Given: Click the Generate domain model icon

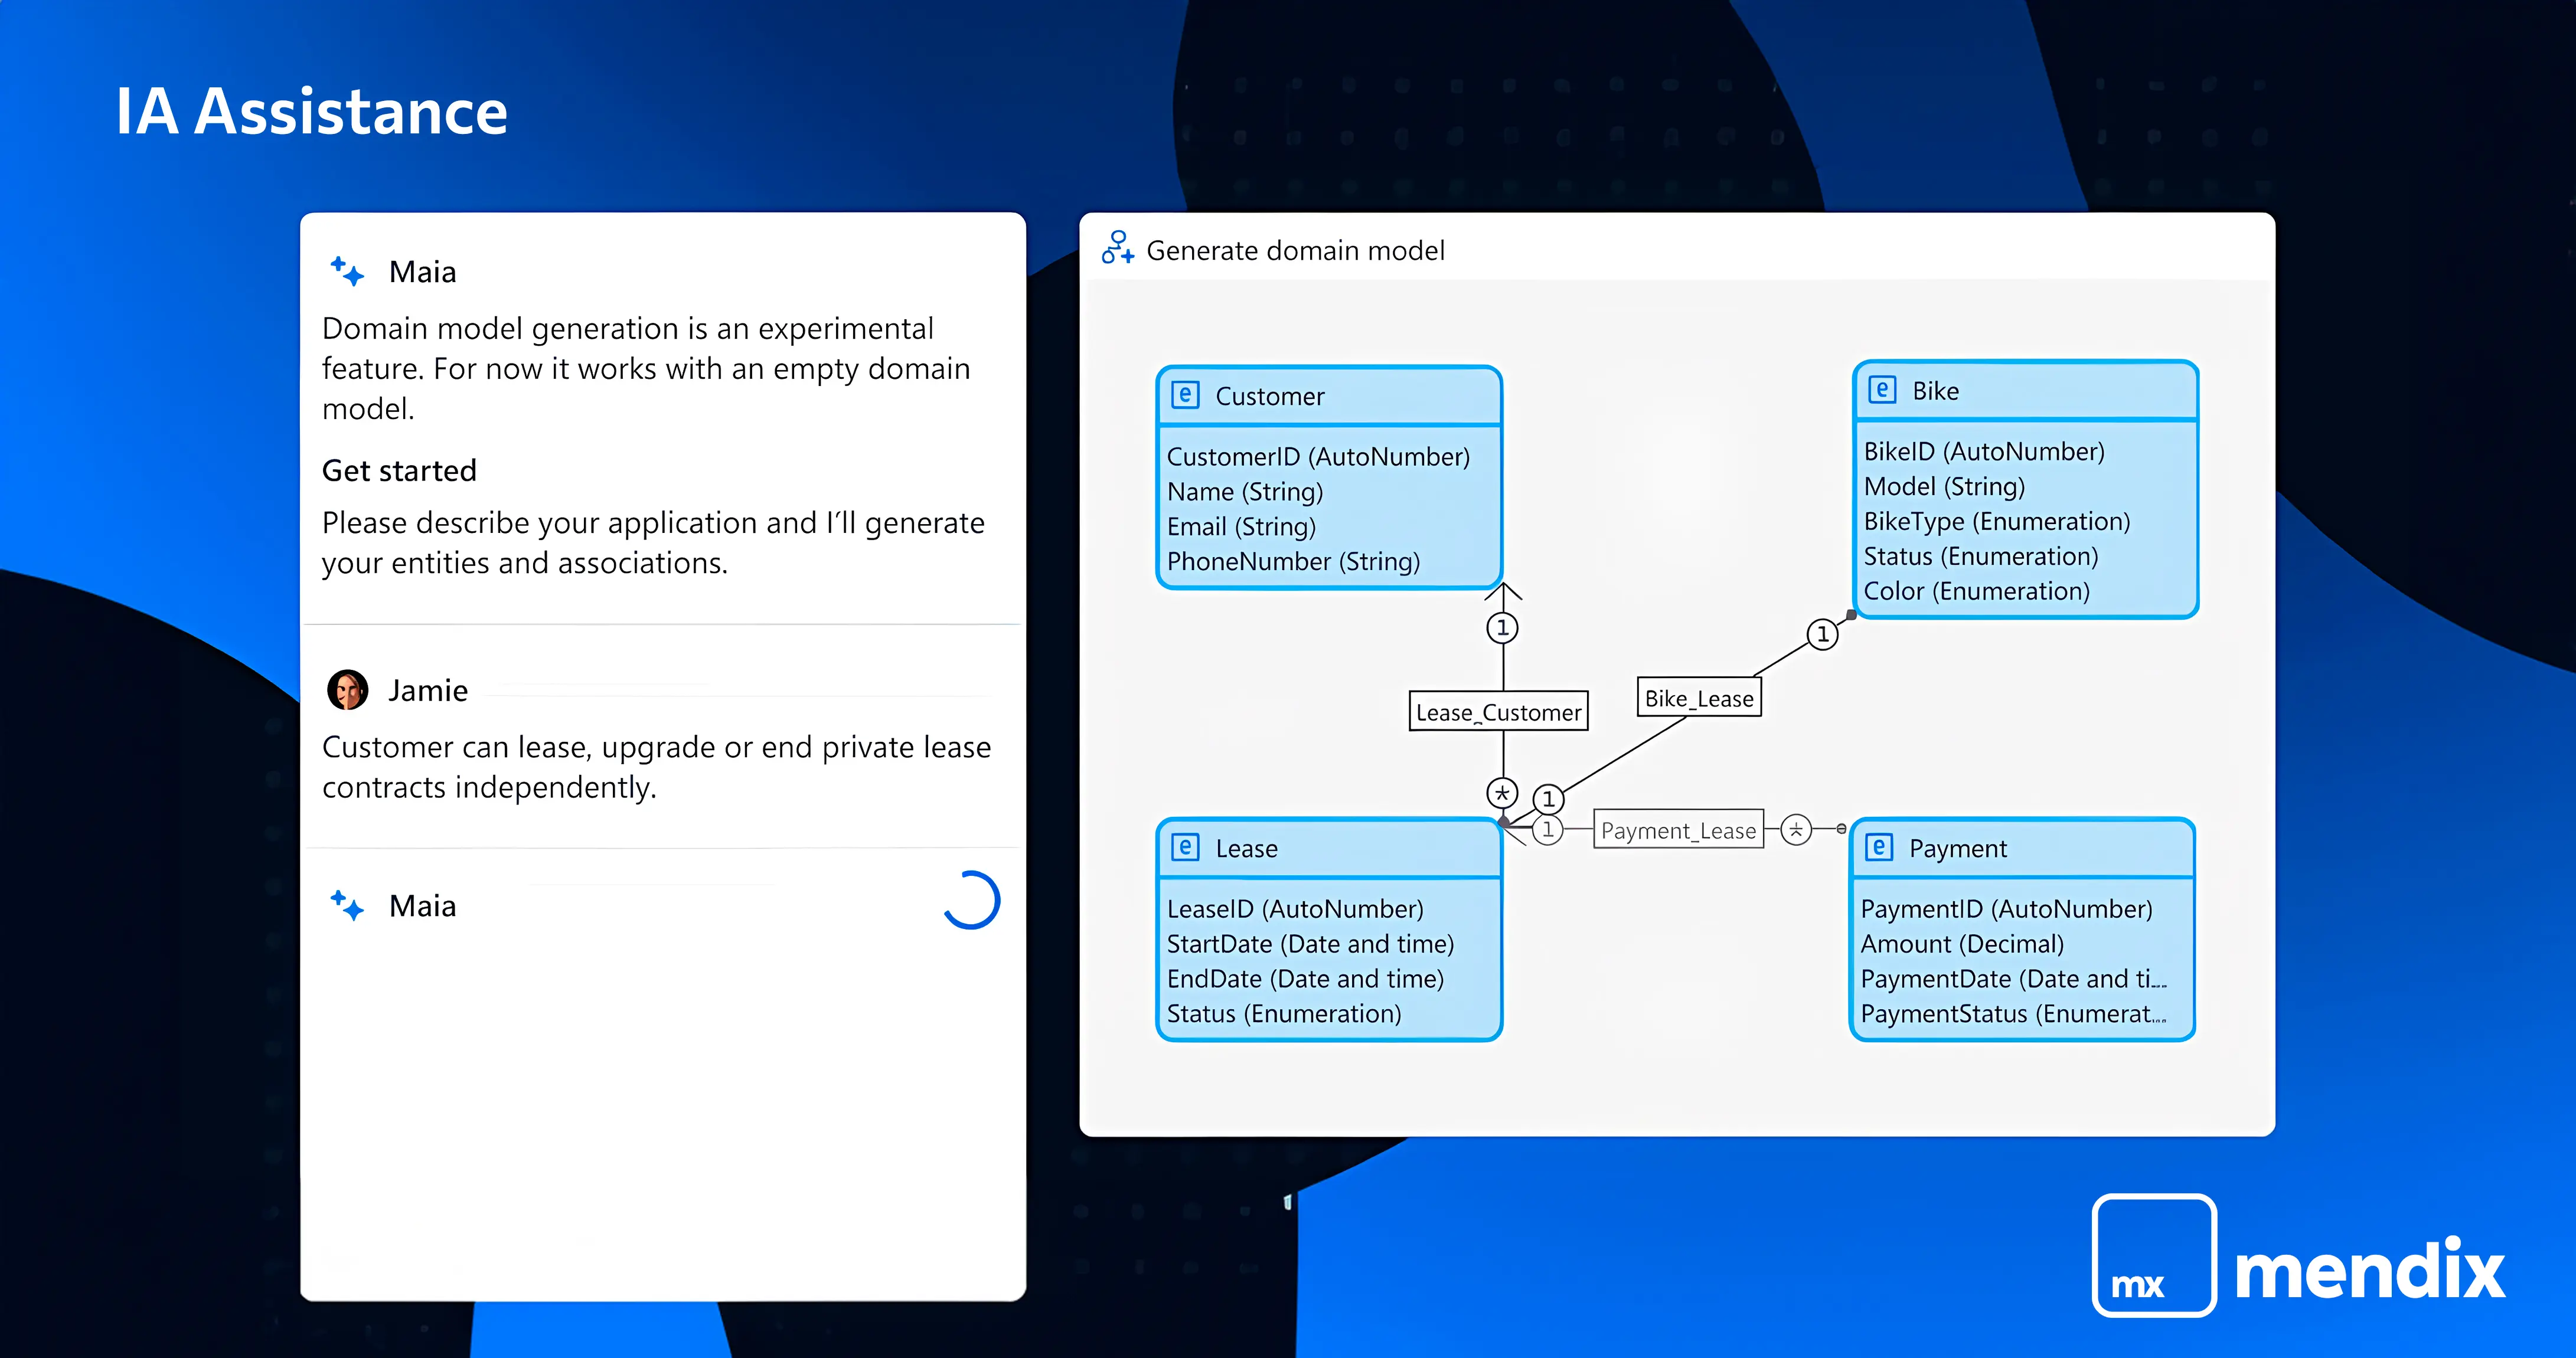Looking at the screenshot, I should click(x=1117, y=248).
